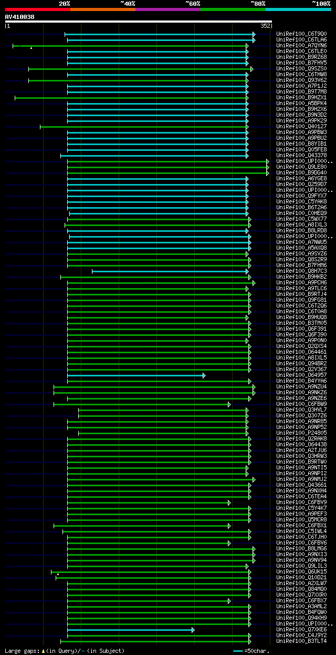336x655 pixels.
Task: Select the UniRef100_Q6F391 entry
Action: tap(301, 329)
